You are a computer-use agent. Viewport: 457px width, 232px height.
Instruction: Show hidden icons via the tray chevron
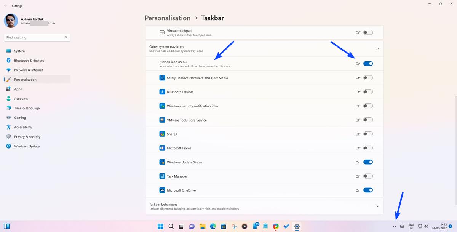pos(395,226)
